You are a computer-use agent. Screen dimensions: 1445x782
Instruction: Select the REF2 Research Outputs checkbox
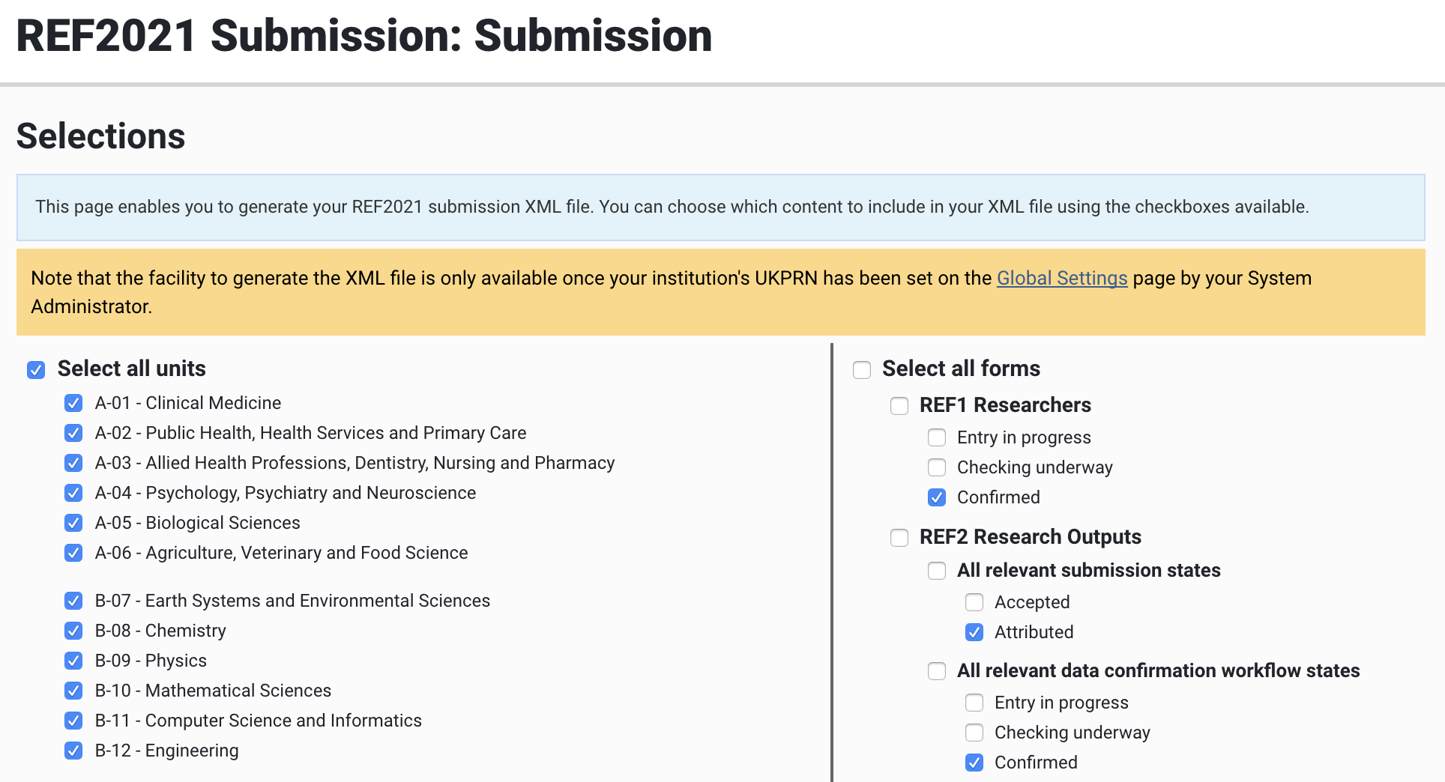(x=899, y=538)
